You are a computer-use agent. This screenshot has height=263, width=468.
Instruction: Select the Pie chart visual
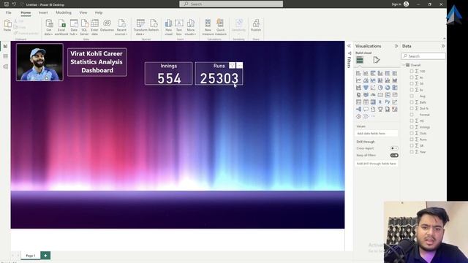point(380,88)
